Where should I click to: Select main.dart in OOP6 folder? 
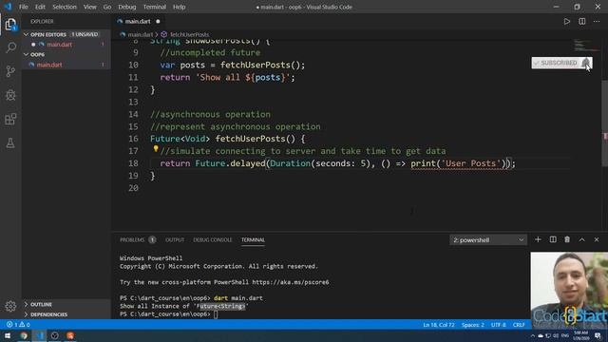[49, 65]
